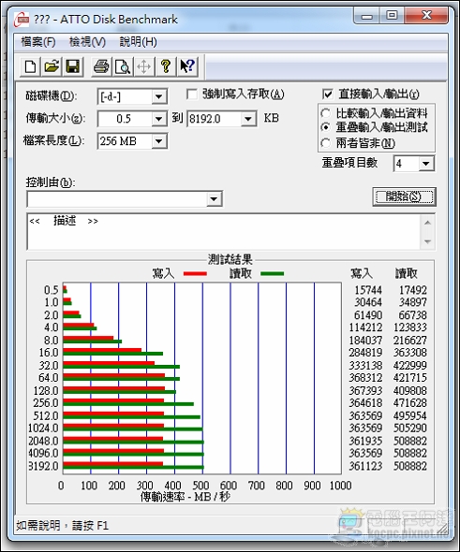Image resolution: width=460 pixels, height=552 pixels.
Task: Click the 傳輸速率 - MB / 秒 axis label
Action: [185, 497]
